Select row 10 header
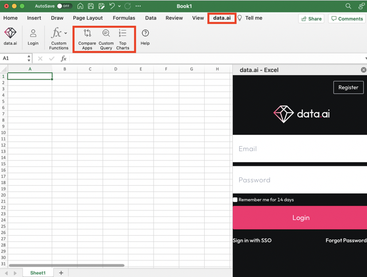This screenshot has width=367, height=277. [x=3, y=132]
